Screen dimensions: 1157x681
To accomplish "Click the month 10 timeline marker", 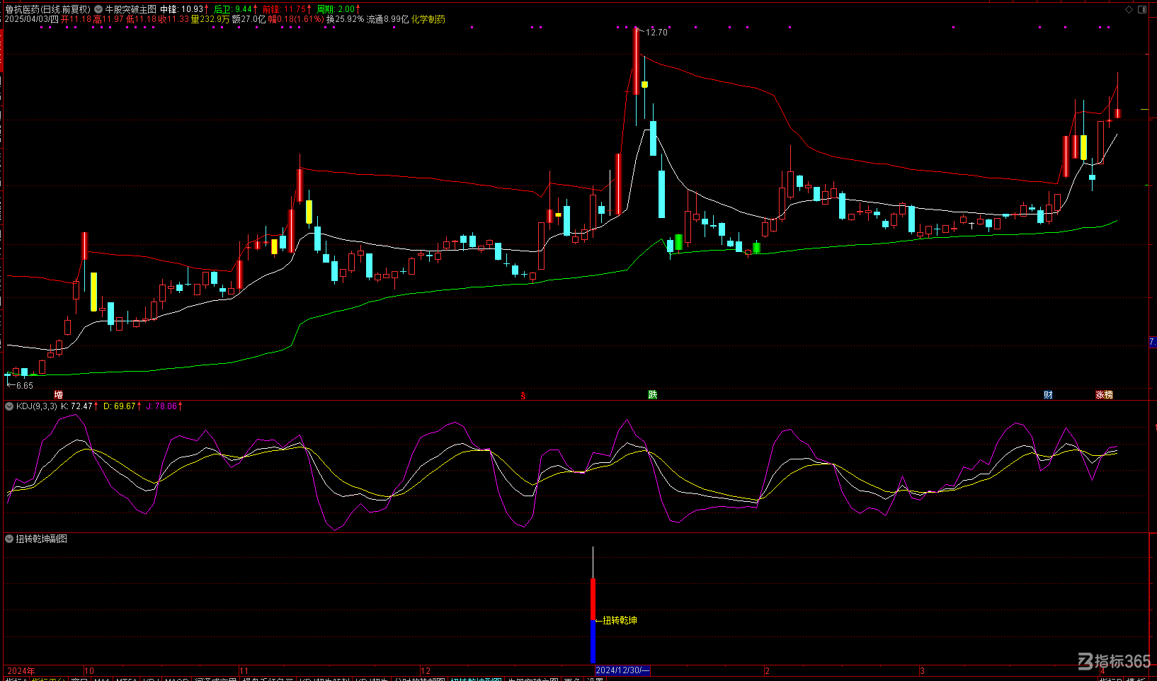I will point(89,670).
